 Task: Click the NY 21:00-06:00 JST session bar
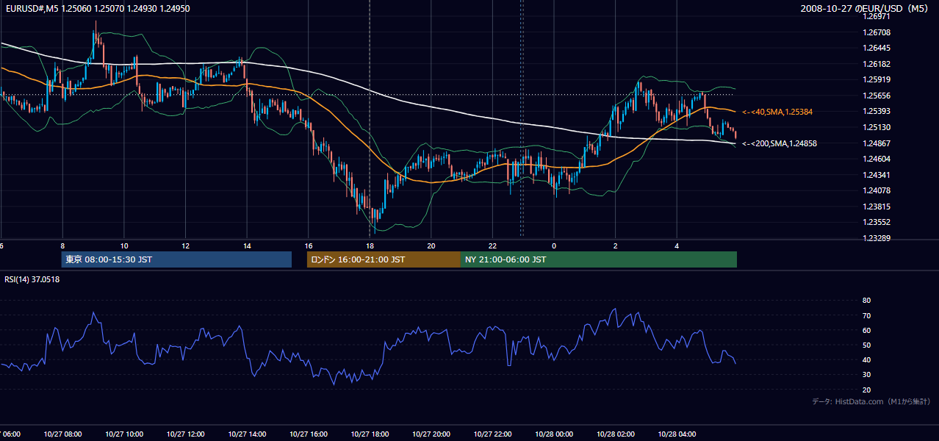click(599, 259)
